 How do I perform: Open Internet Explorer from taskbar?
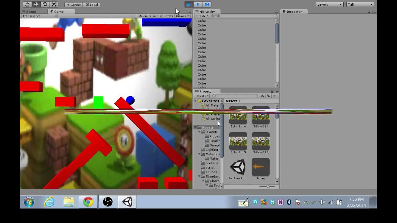(x=49, y=202)
